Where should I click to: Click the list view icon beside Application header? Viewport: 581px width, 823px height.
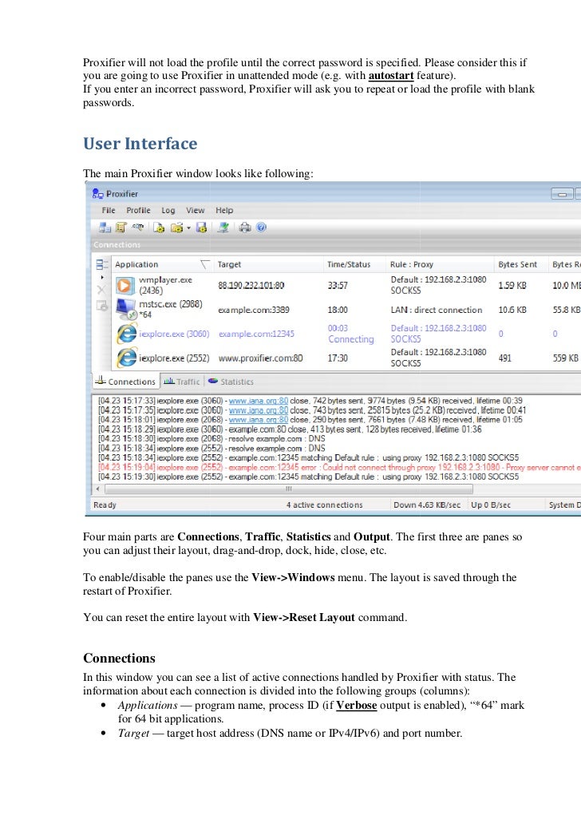(102, 264)
